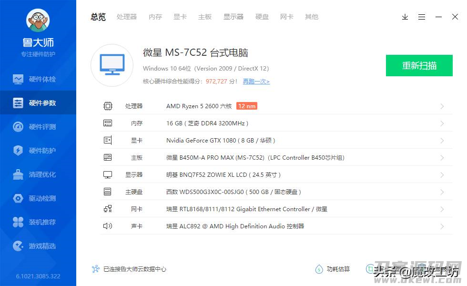Click the 微星 MS-7C52 台式电脑 title

pos(195,53)
